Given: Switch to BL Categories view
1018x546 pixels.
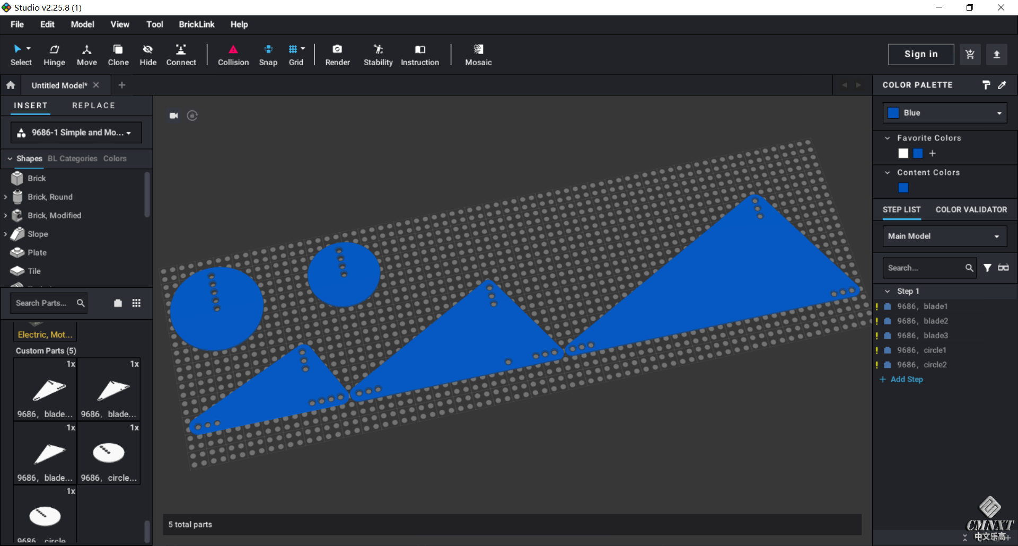Looking at the screenshot, I should tap(73, 158).
